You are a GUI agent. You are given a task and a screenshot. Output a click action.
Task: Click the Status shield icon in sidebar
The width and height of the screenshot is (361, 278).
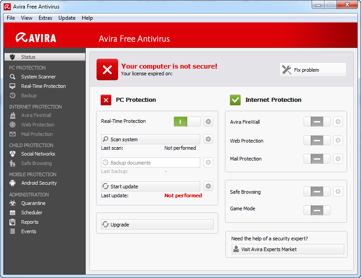[13, 57]
